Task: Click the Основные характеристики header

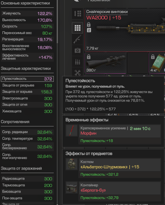Action: [x=25, y=3]
